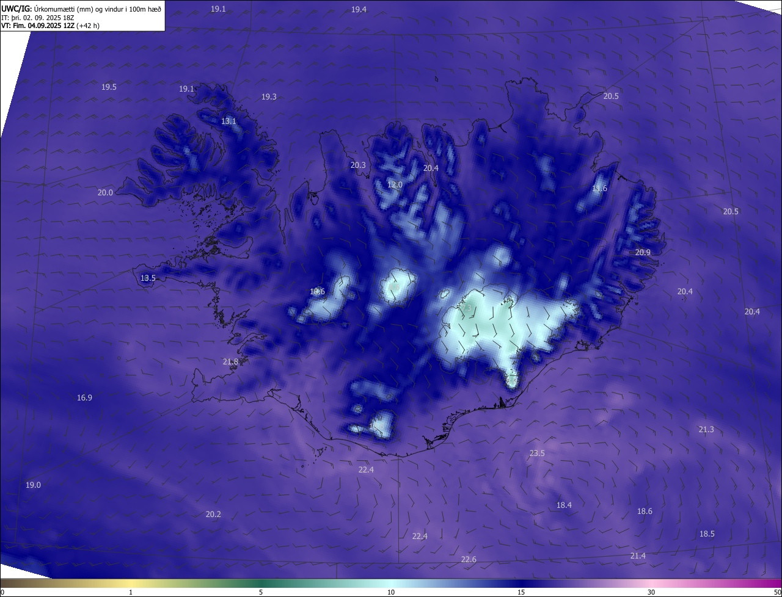Click the 21.4 value label
This screenshot has width=782, height=597.
pos(638,556)
